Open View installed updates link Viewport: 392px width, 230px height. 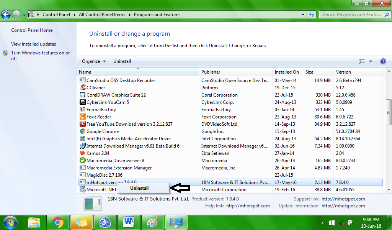(34, 44)
